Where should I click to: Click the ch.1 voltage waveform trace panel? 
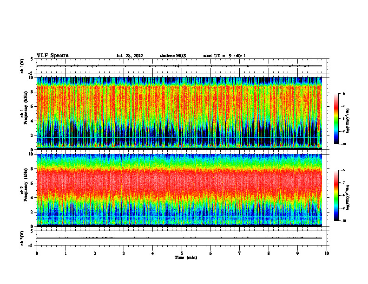(182, 66)
